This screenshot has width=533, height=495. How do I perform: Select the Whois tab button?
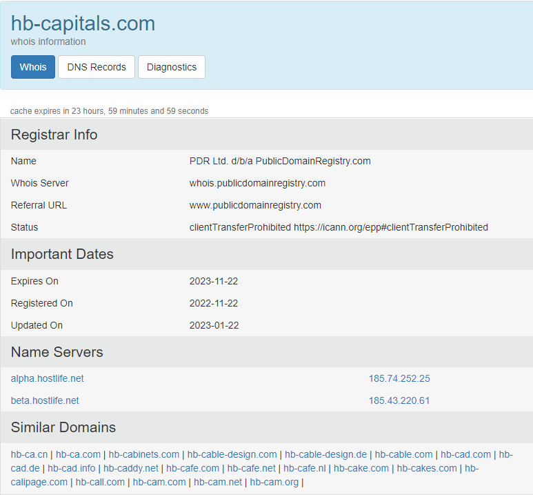click(33, 67)
